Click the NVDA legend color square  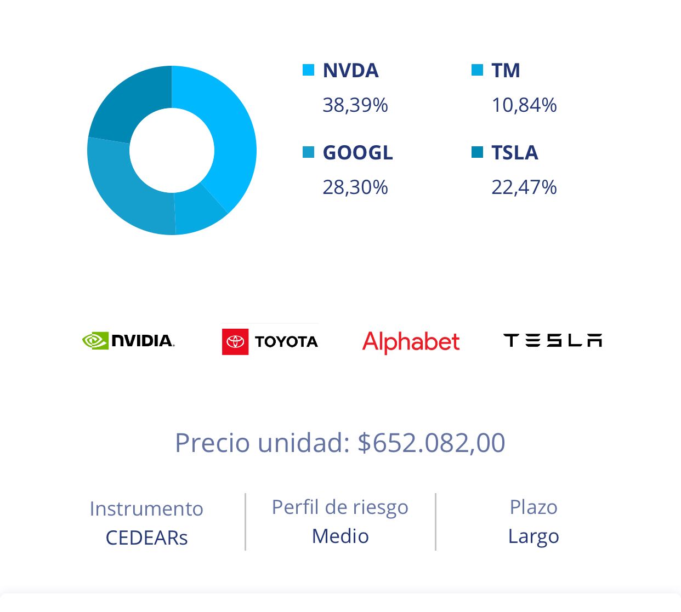(x=309, y=70)
